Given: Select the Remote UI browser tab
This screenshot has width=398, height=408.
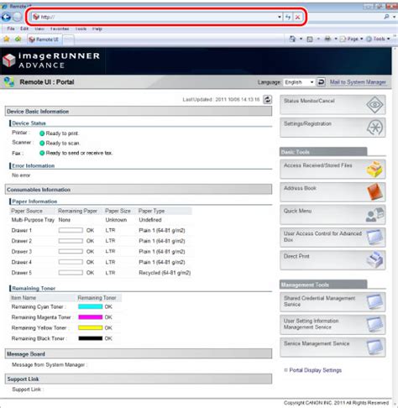Looking at the screenshot, I should (44, 39).
